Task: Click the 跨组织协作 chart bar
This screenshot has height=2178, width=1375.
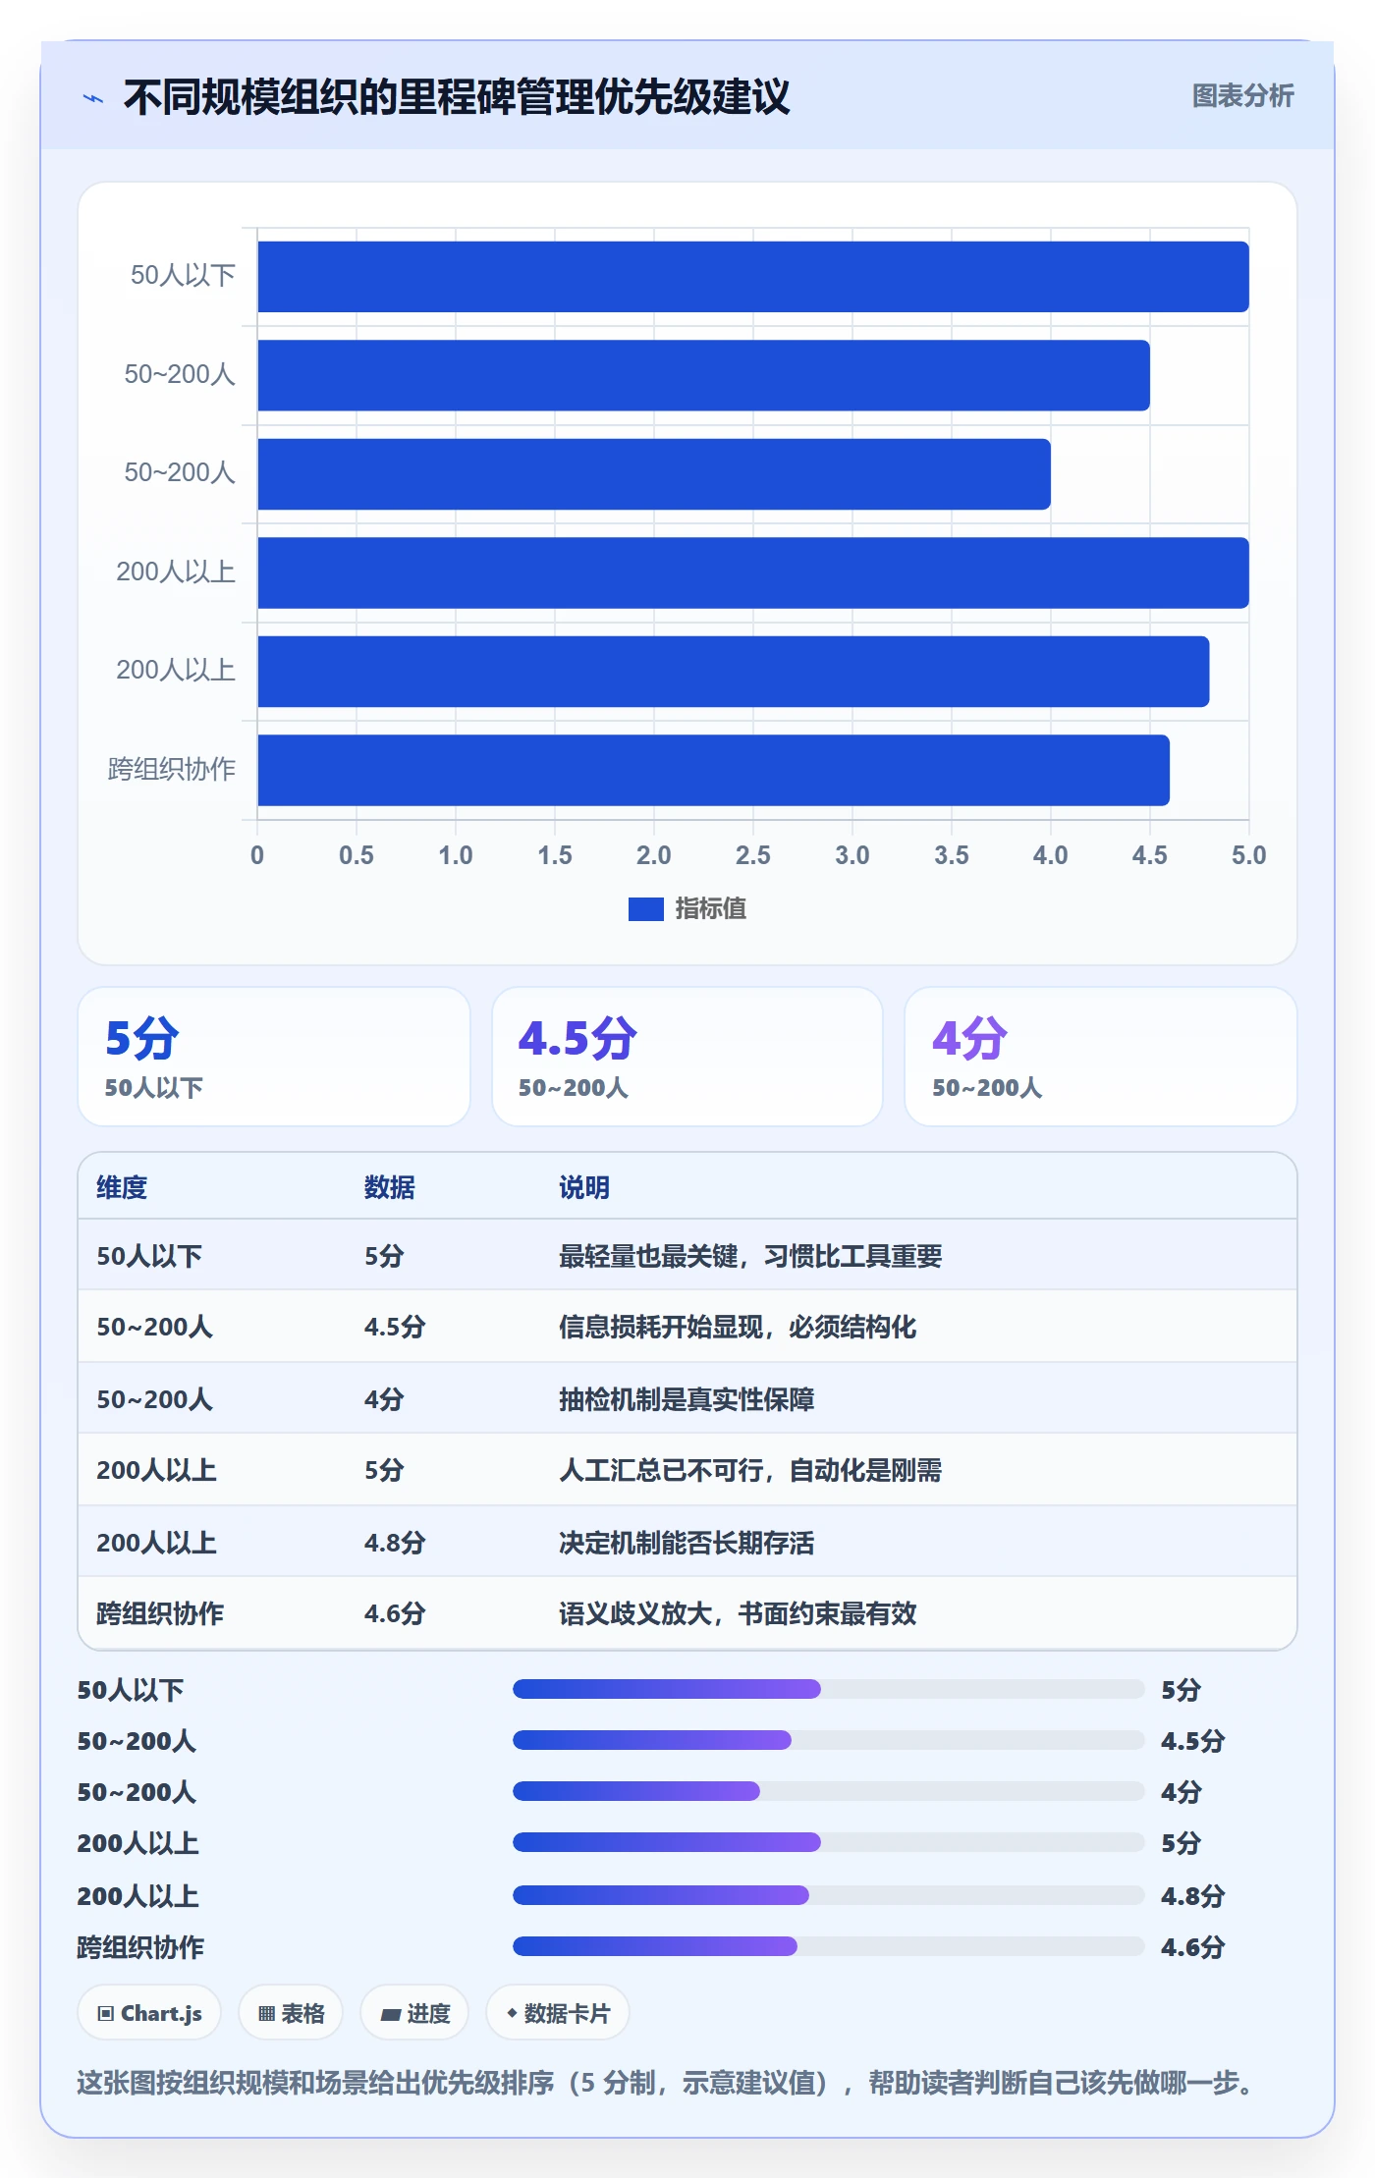Action: [713, 770]
